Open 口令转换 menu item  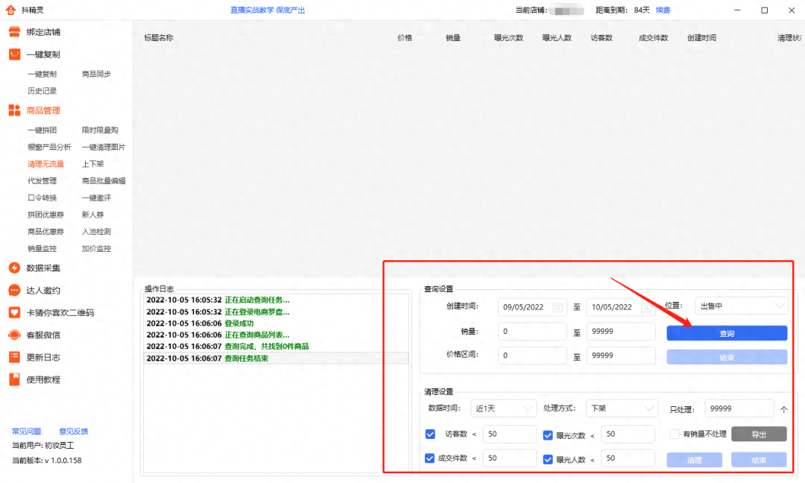coord(42,198)
